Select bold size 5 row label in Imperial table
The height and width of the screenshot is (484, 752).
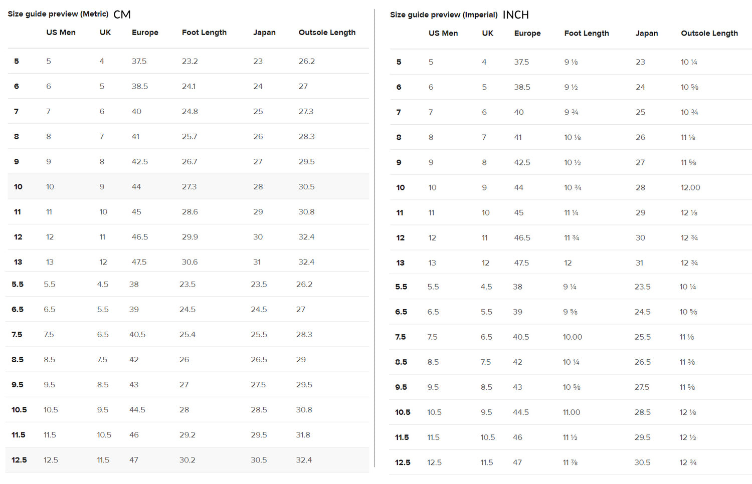coord(399,62)
